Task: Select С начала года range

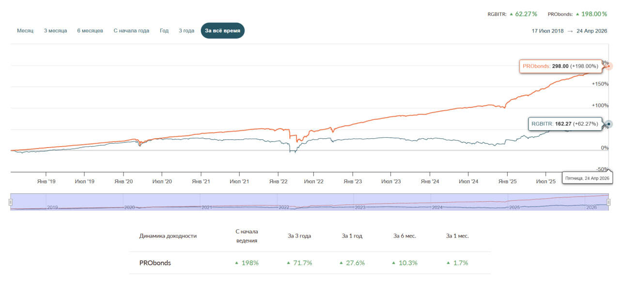Action: click(x=131, y=30)
